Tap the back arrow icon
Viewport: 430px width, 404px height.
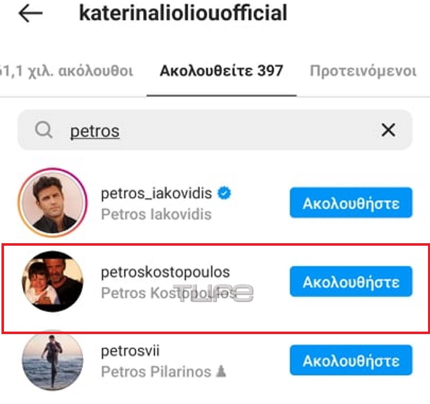30,14
